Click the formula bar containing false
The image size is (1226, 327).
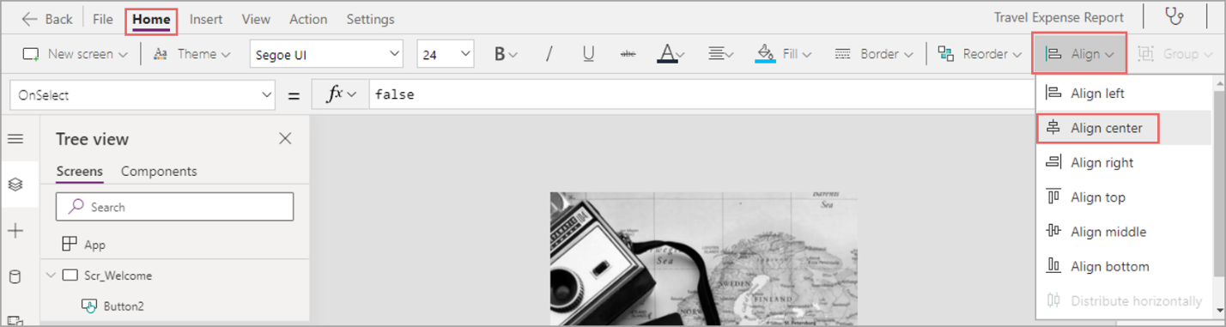700,95
